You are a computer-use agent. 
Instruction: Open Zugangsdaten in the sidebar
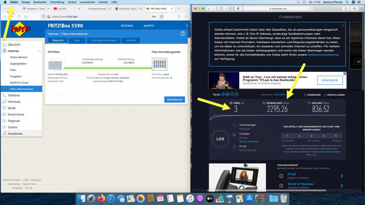pos(18,63)
